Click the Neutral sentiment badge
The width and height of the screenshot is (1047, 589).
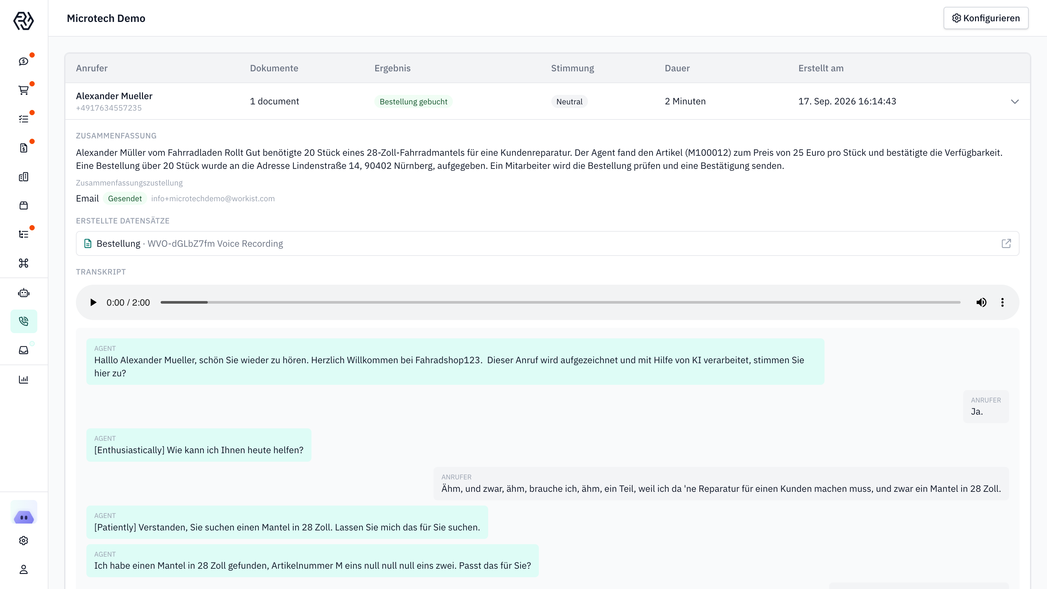pos(569,102)
